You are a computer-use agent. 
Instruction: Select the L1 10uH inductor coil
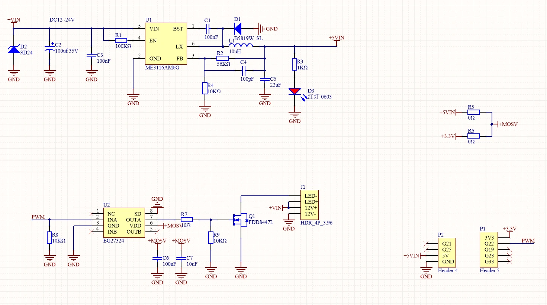point(241,45)
